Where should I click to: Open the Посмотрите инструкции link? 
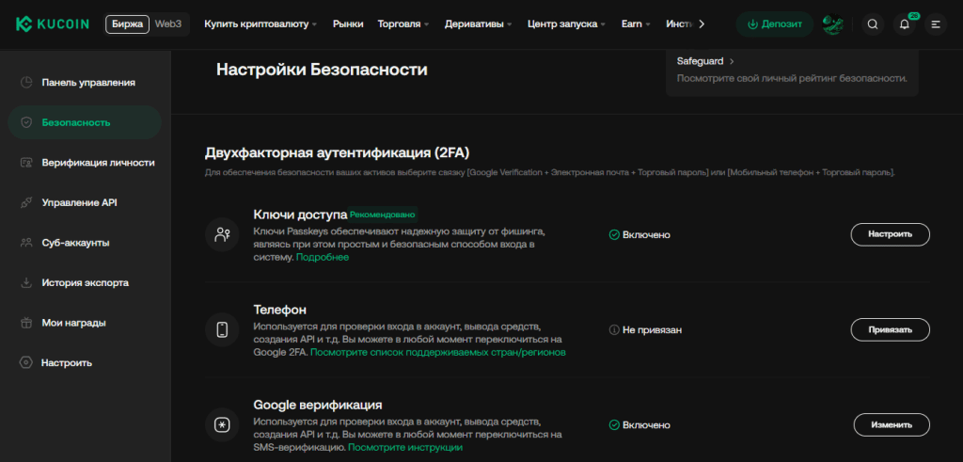point(405,448)
